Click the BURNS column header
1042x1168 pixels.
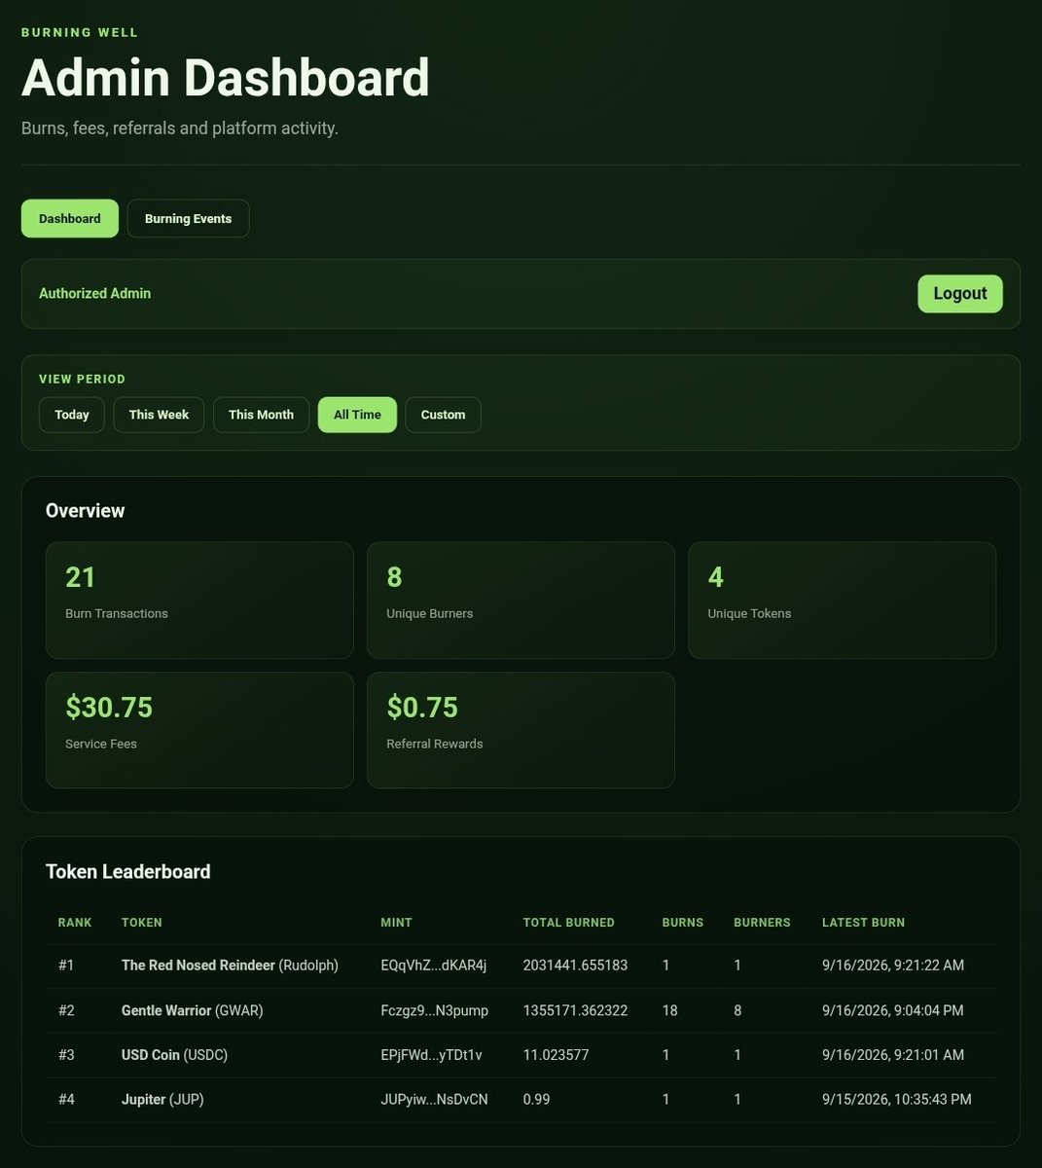(683, 923)
